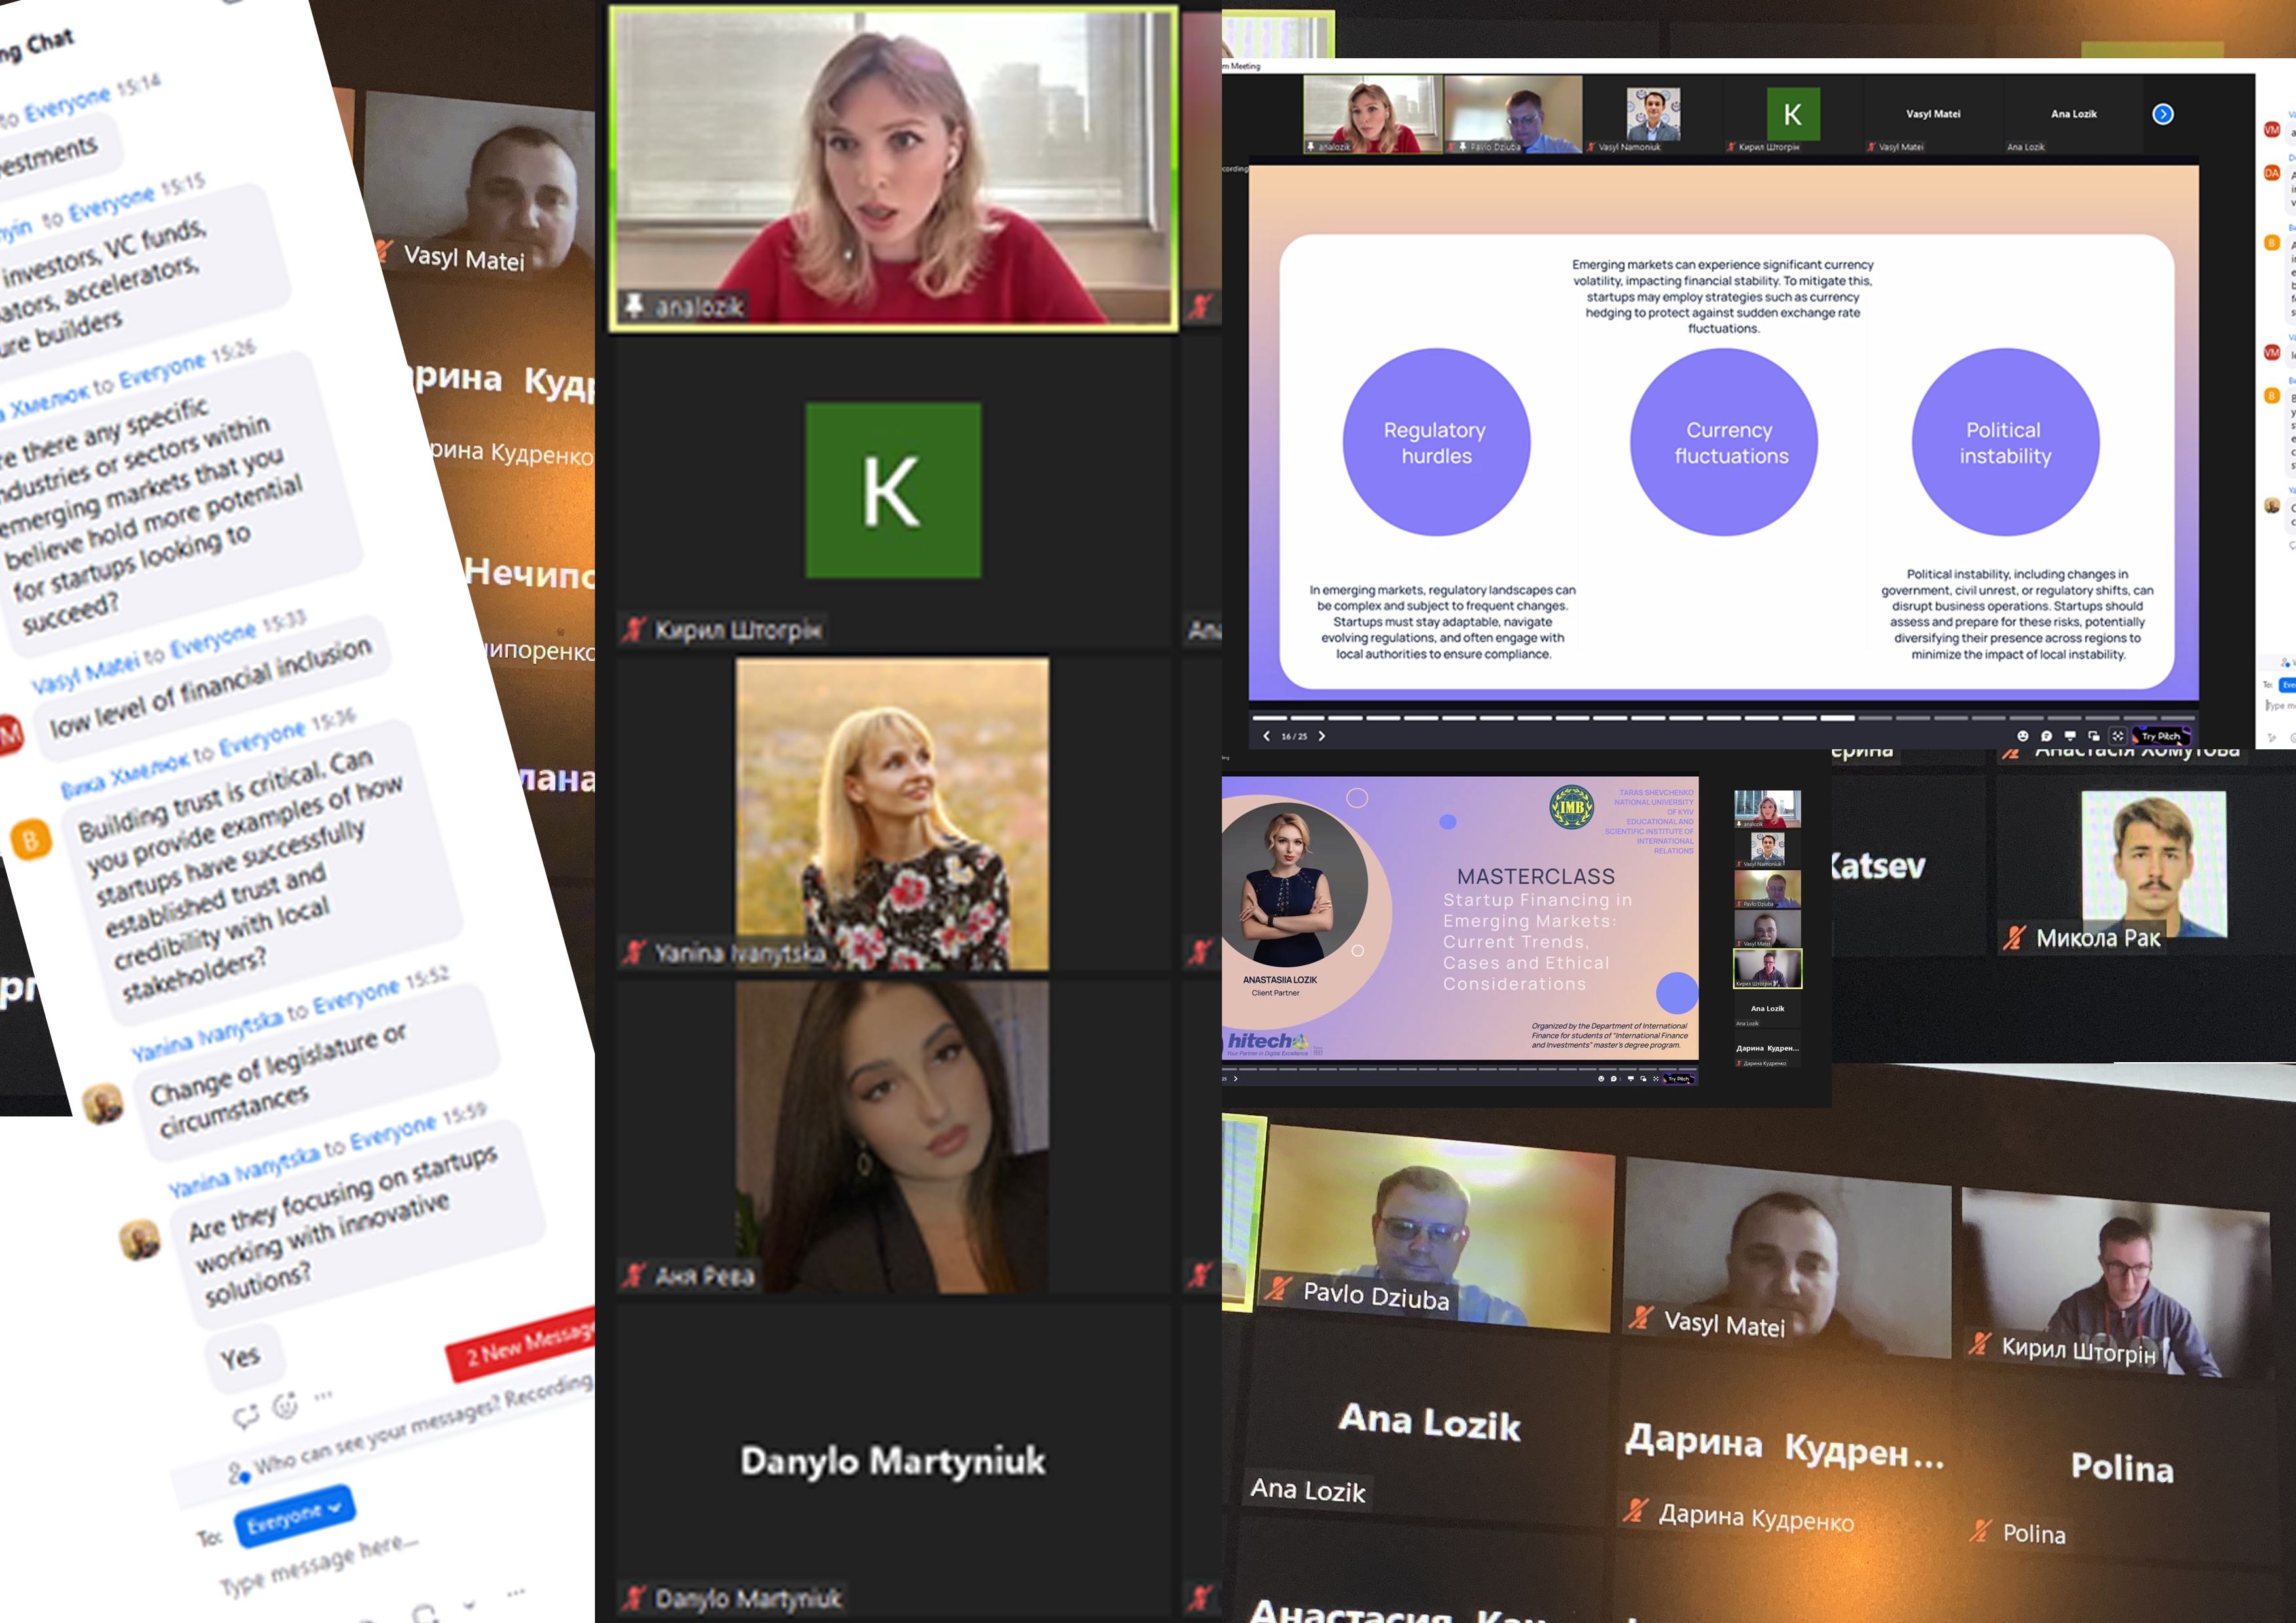Click the Currency fluctuations circle on slide

click(x=1724, y=442)
